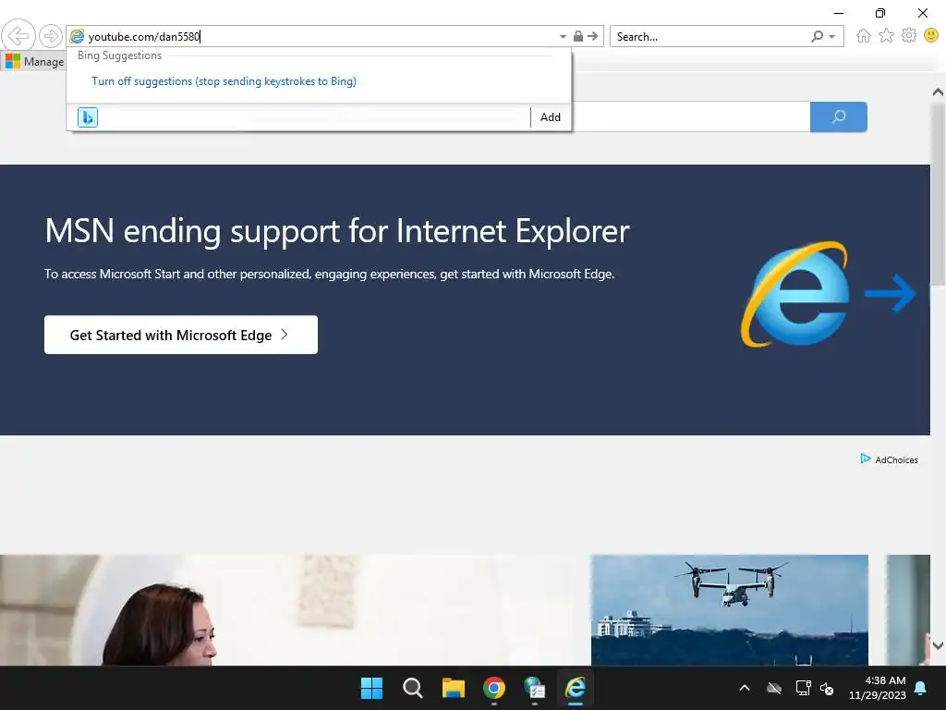Image resolution: width=946 pixels, height=710 pixels.
Task: Click the Home icon in IE toolbar
Action: (864, 36)
